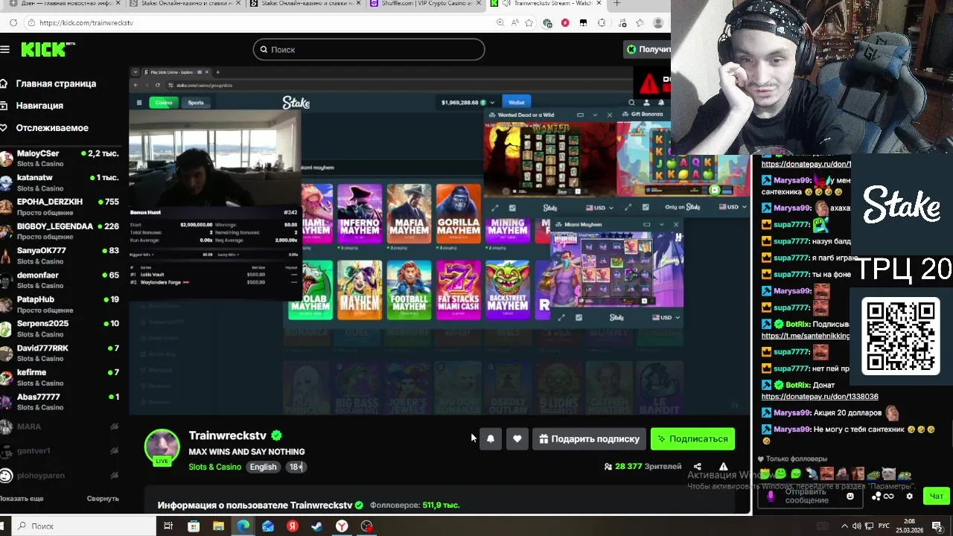Viewport: 953px width, 536px height.
Task: Click the notification bell beside Trainwreckstv
Action: pyautogui.click(x=490, y=439)
